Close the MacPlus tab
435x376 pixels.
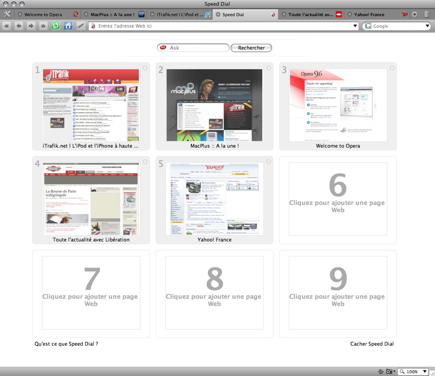[x=86, y=15]
